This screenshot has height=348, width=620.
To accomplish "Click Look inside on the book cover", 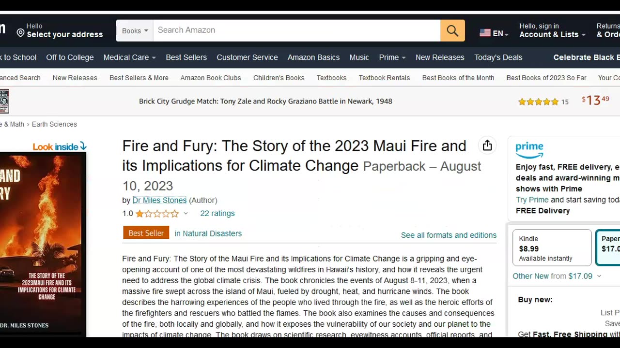I will coord(59,146).
